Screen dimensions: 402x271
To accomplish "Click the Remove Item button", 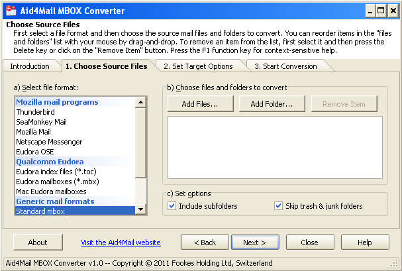I will 344,104.
